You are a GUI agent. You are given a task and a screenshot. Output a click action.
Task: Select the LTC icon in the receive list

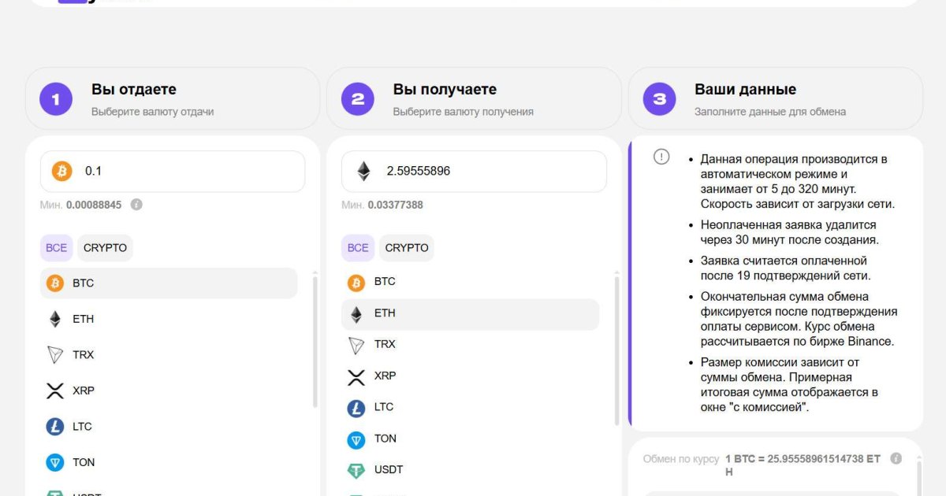click(356, 409)
